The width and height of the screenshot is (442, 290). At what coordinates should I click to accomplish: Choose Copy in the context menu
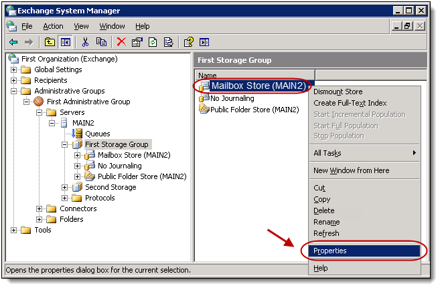click(364, 199)
